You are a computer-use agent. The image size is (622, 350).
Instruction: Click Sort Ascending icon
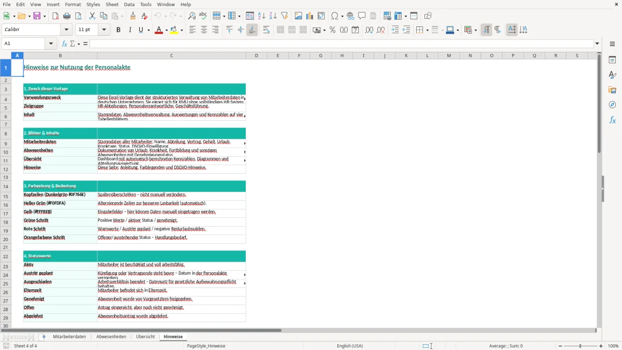(x=262, y=16)
